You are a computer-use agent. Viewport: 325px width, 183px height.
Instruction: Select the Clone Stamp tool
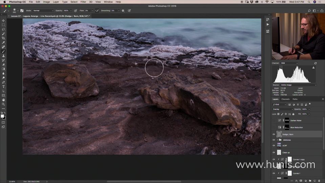point(3,56)
